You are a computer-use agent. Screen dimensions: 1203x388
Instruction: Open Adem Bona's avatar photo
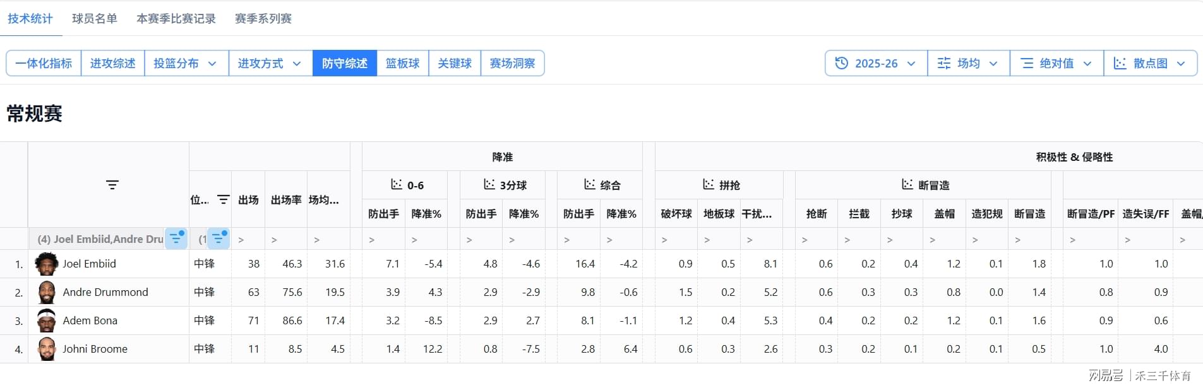pos(46,320)
